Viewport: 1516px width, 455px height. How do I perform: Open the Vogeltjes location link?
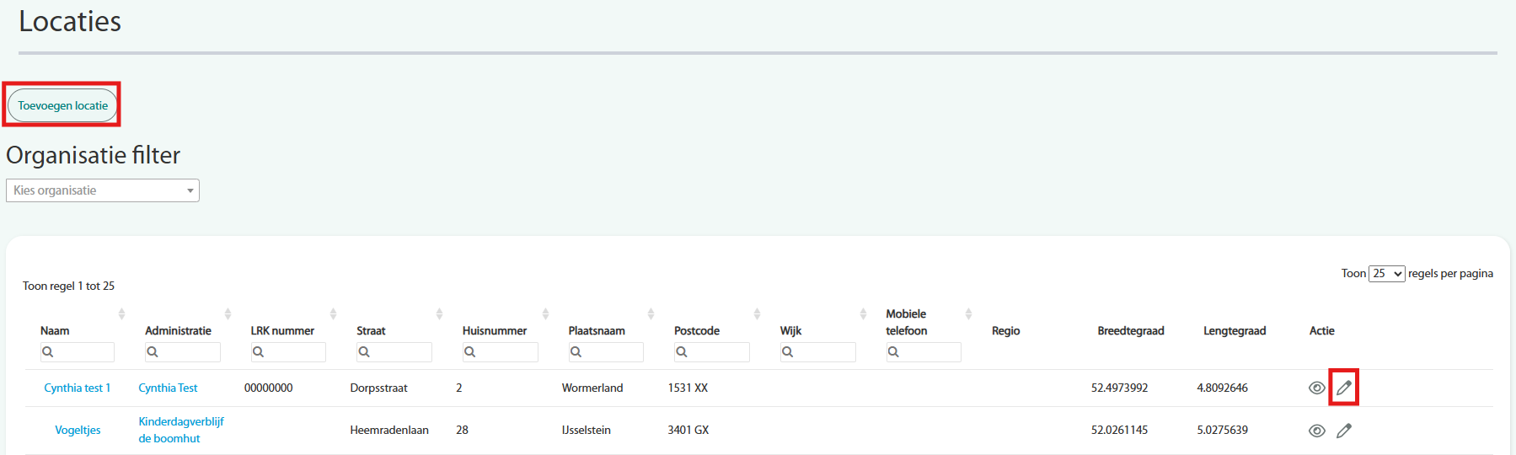[78, 430]
